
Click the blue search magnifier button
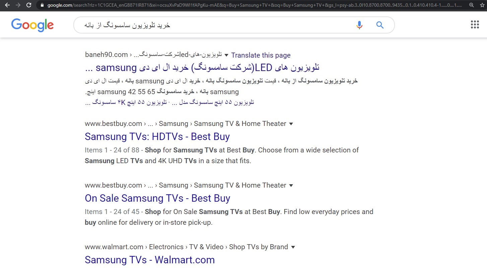click(380, 25)
